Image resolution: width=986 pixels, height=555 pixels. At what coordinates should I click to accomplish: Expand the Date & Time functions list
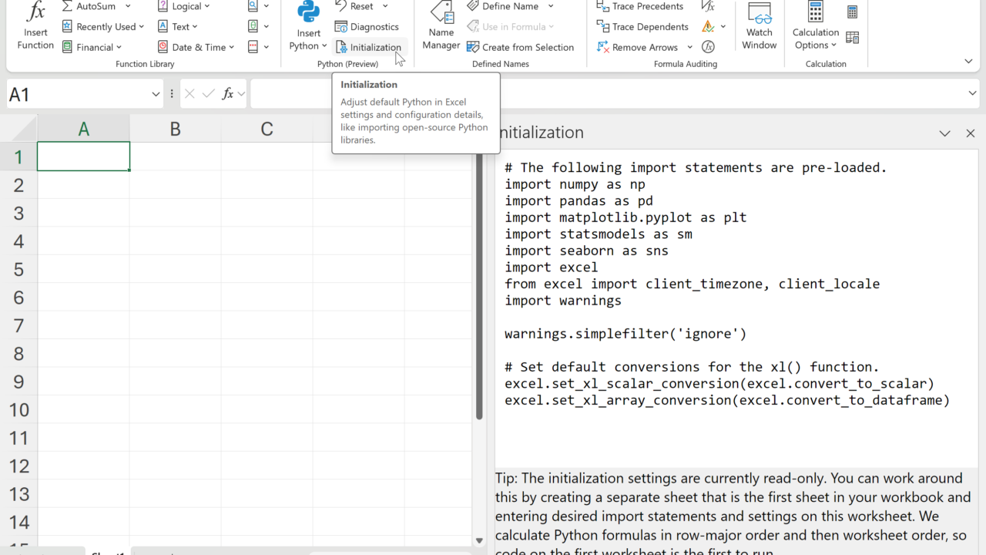coord(231,48)
